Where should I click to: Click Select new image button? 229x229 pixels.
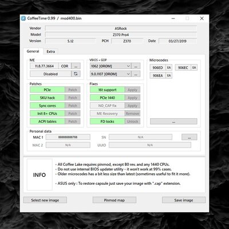click(45, 200)
